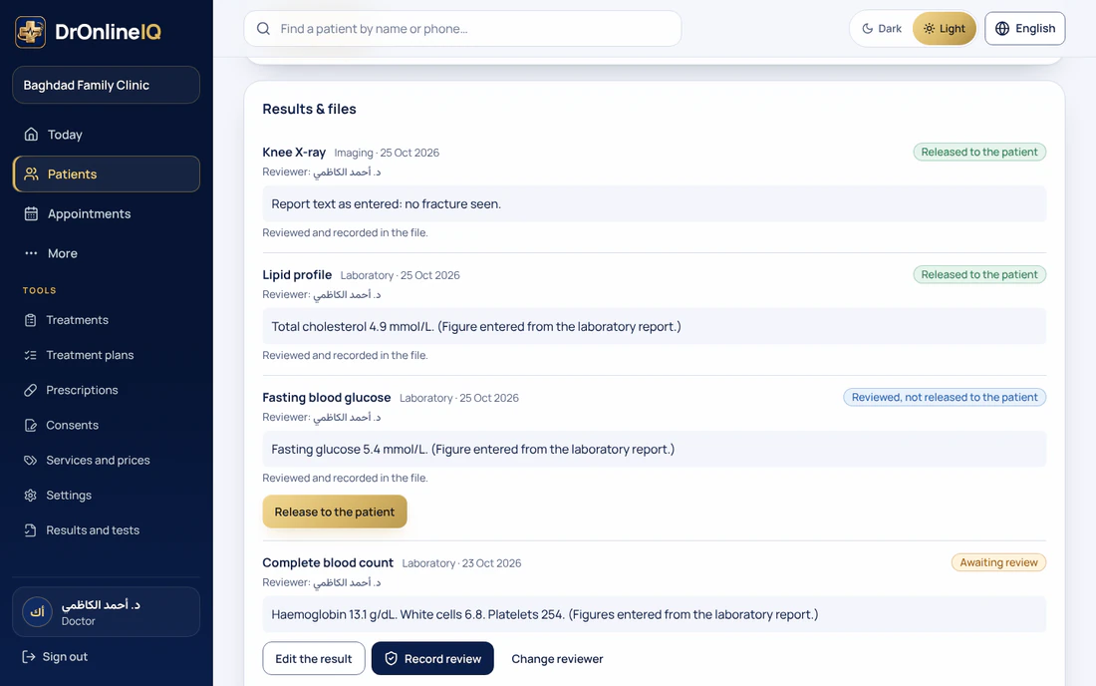This screenshot has width=1096, height=686.
Task: Click the Consents document-pen icon
Action: click(30, 425)
